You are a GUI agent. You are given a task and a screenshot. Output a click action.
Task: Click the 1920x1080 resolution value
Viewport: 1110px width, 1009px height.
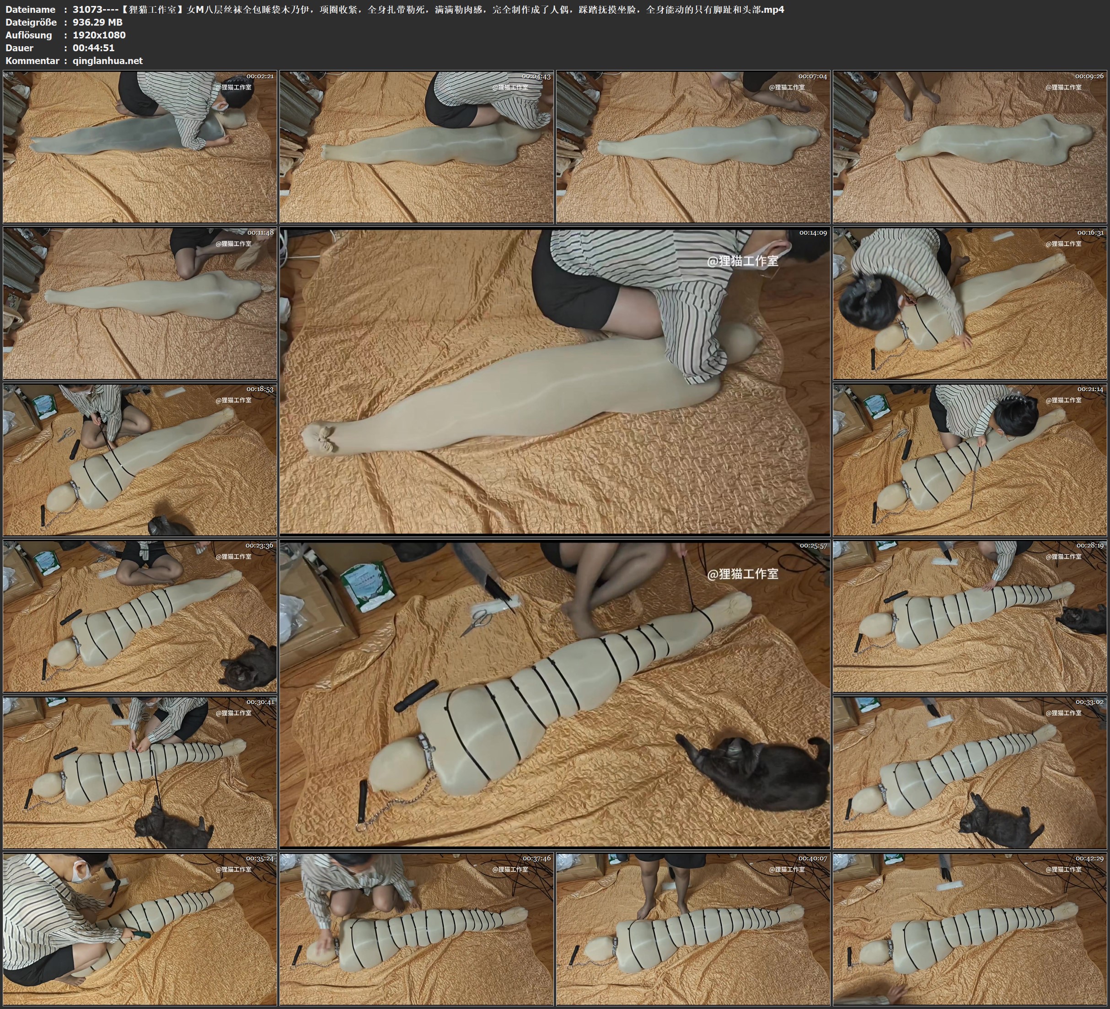coord(99,35)
